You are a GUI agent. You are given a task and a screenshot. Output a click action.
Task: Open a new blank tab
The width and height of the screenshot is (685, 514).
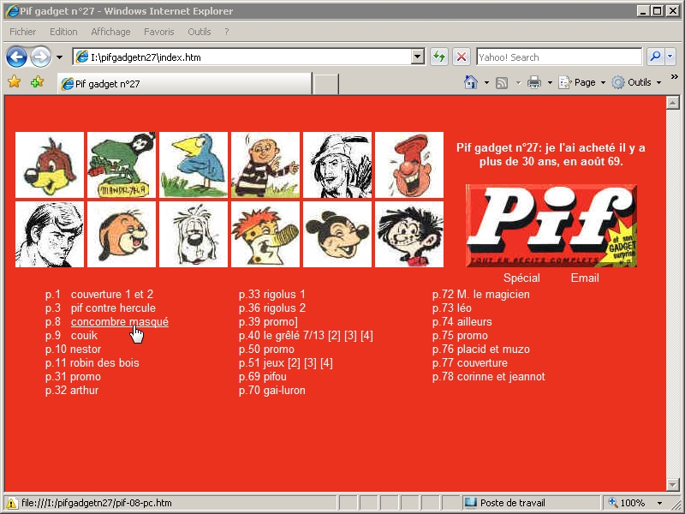[326, 84]
